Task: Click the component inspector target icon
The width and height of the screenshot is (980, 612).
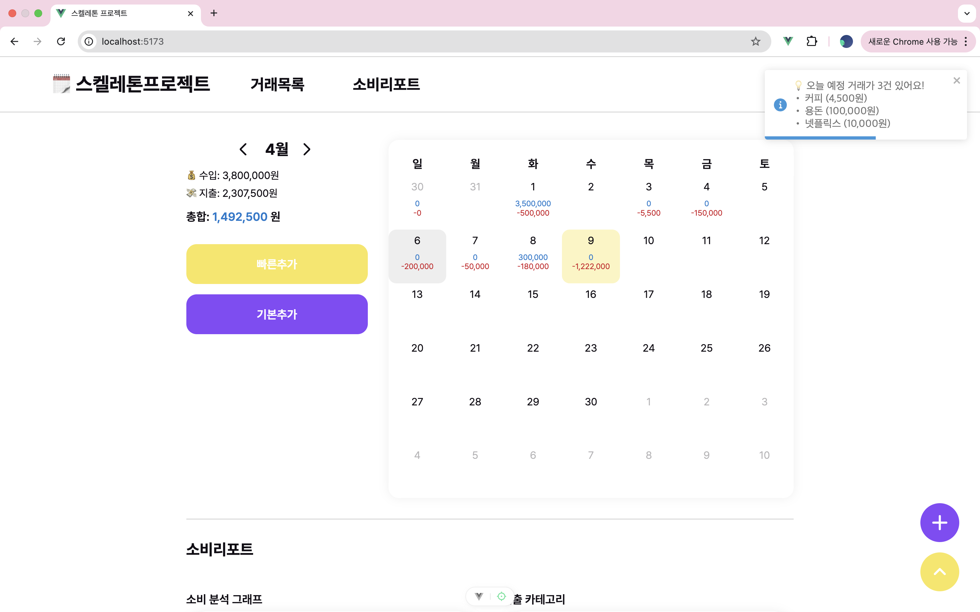Action: (501, 596)
